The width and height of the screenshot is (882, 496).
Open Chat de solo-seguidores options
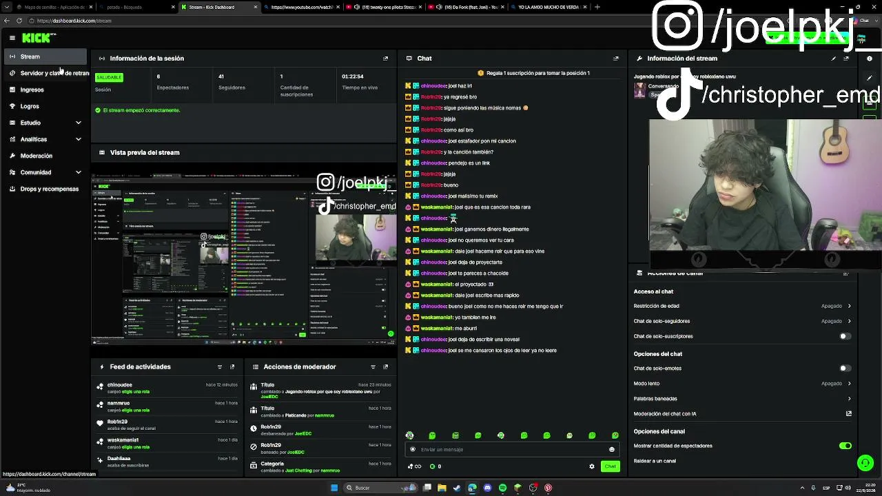pyautogui.click(x=742, y=321)
